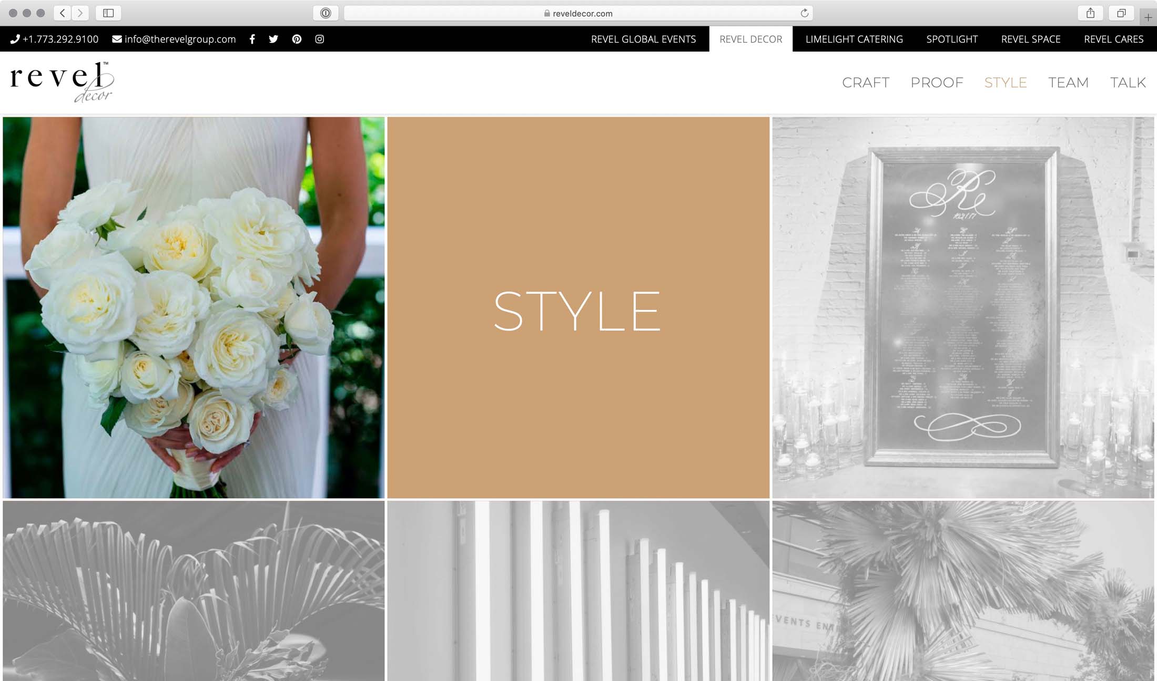Click the reveldecor.com address bar

point(578,13)
